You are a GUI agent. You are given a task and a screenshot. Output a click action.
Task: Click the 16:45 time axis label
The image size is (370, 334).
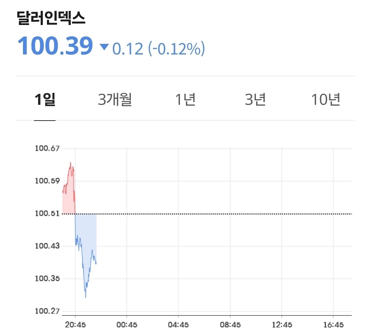point(333,325)
